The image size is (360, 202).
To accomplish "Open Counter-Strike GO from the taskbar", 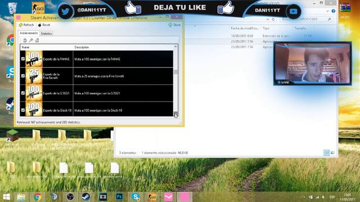I will [x=152, y=197].
